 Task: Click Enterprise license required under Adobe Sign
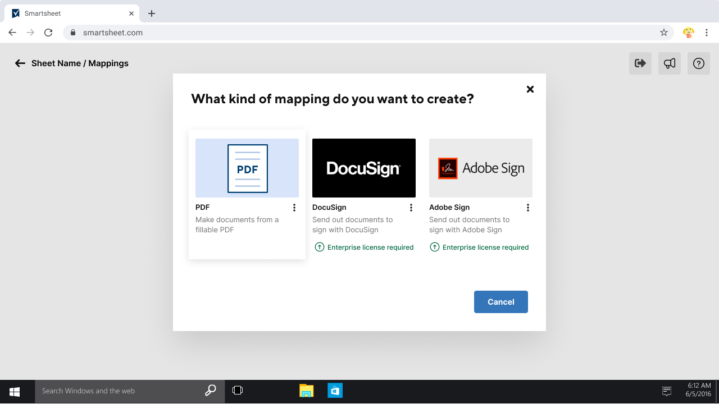(485, 247)
